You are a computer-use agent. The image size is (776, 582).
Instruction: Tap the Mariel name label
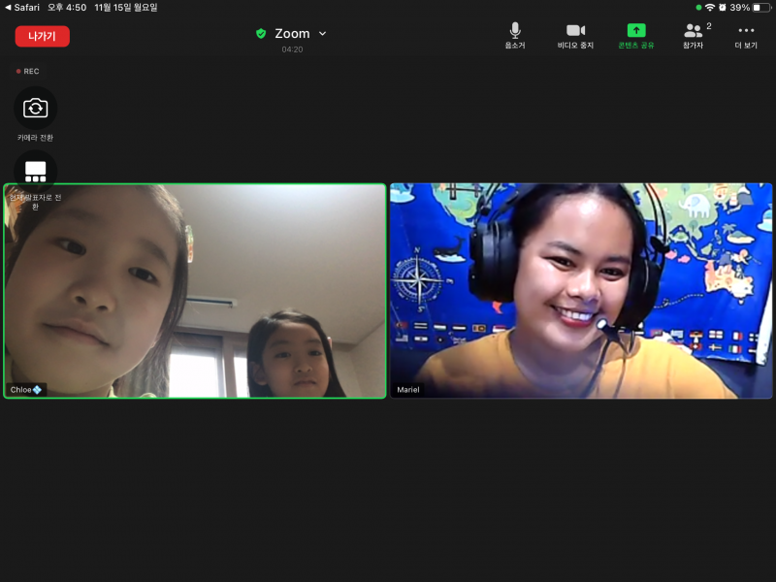pos(408,390)
